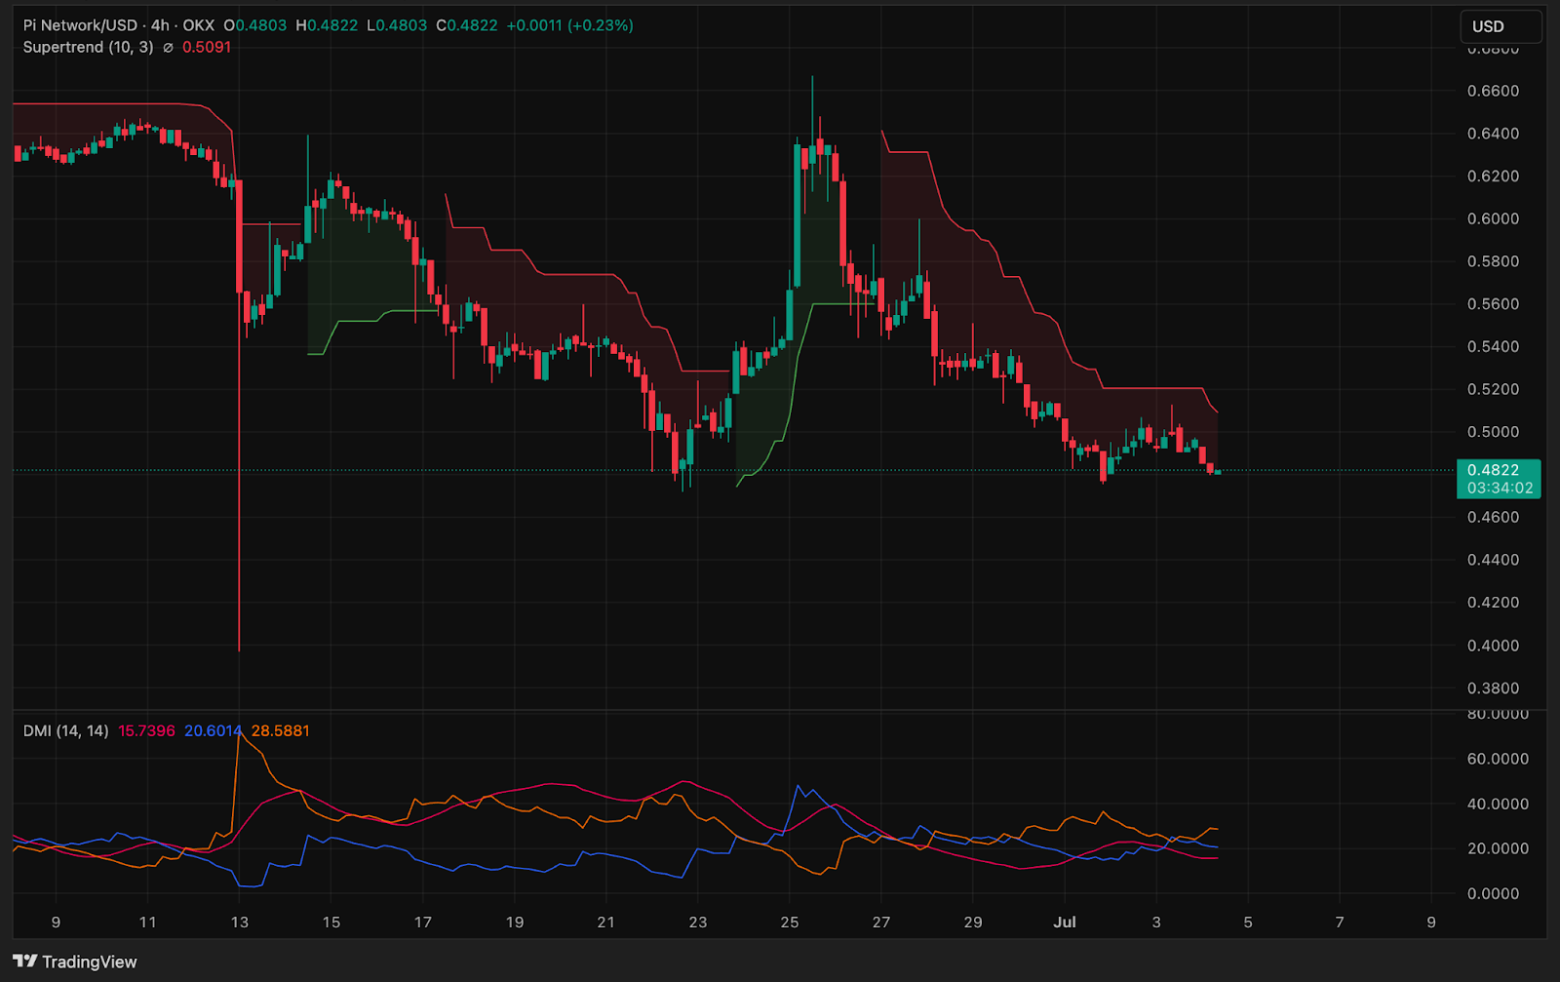
Task: Select the Pi Network/USD symbol title
Action: [x=80, y=25]
